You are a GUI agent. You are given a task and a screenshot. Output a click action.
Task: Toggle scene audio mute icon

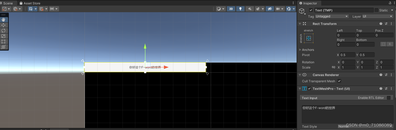pos(250,9)
